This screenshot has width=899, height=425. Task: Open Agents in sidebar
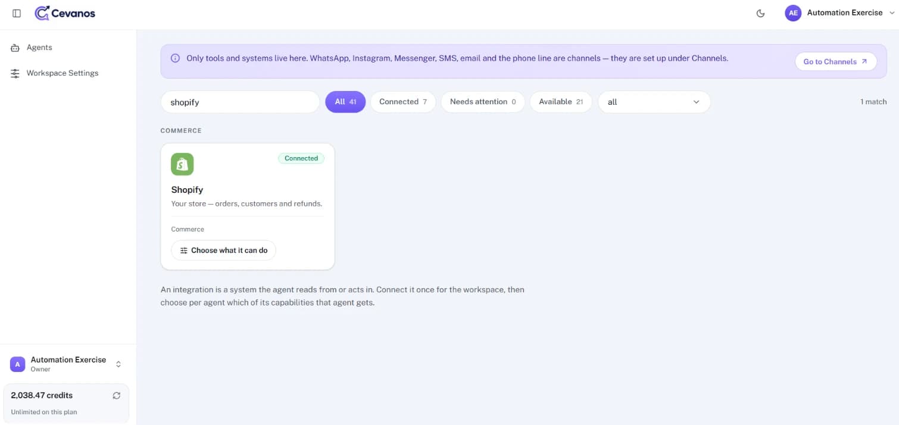(x=39, y=48)
